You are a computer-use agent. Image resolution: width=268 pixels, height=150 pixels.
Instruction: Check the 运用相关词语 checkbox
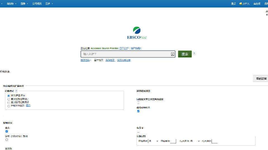138,94
